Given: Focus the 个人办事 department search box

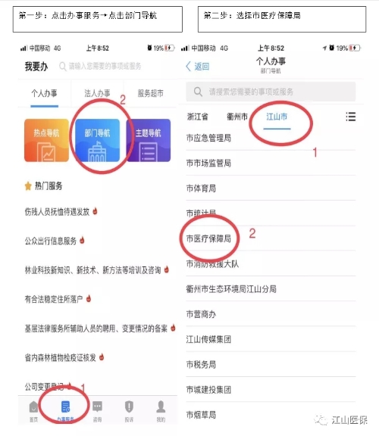Looking at the screenshot, I should point(271,92).
